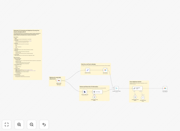Zoom in on the workflow canvas

[19, 125]
